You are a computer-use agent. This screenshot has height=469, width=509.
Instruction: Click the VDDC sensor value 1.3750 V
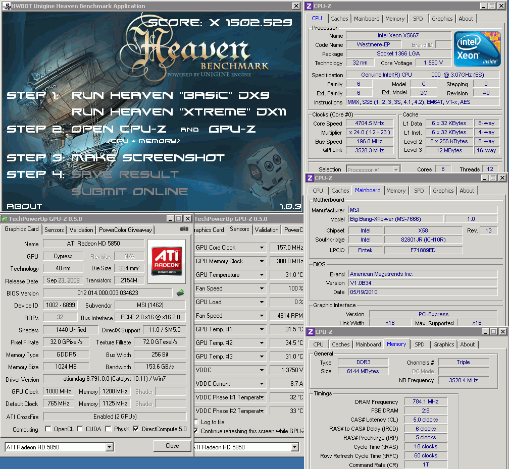coord(287,370)
